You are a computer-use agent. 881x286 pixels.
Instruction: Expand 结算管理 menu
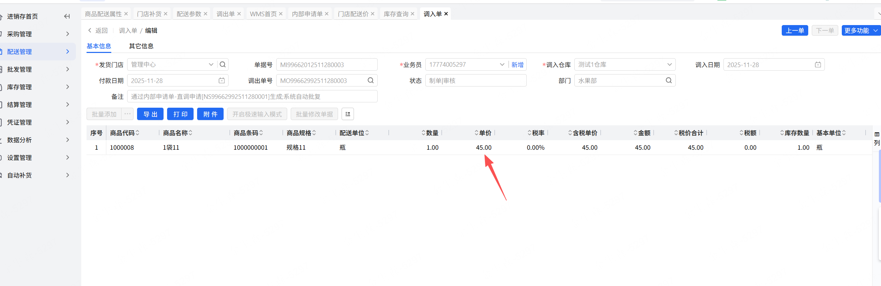coord(67,105)
